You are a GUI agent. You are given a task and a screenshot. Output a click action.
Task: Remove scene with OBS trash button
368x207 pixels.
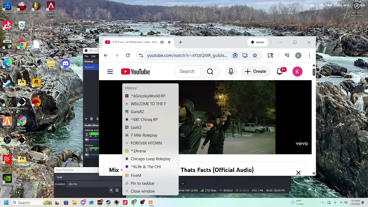tap(91, 119)
